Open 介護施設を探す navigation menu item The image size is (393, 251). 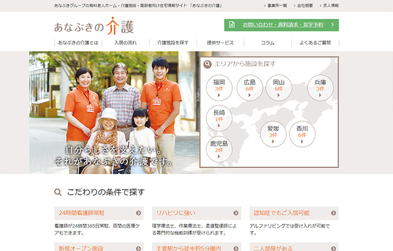(x=172, y=43)
